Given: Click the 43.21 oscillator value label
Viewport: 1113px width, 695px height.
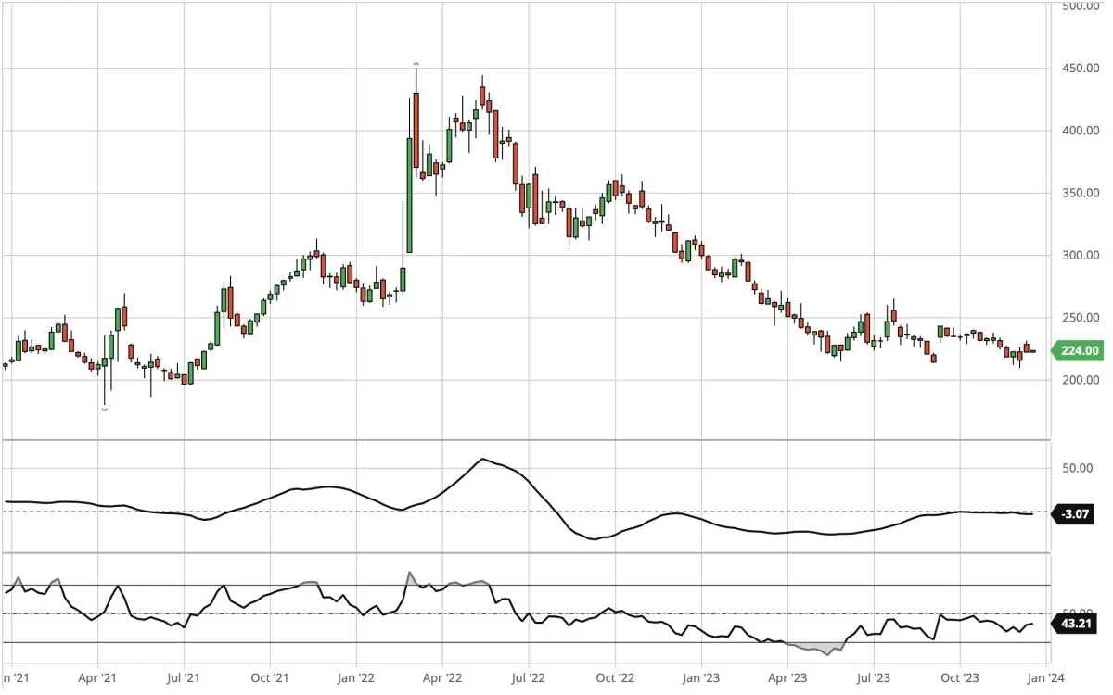Looking at the screenshot, I should tap(1076, 625).
